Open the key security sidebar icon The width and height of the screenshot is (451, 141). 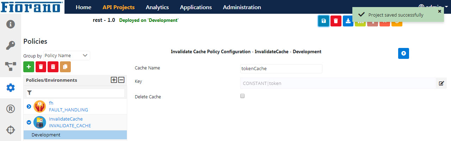[11, 45]
